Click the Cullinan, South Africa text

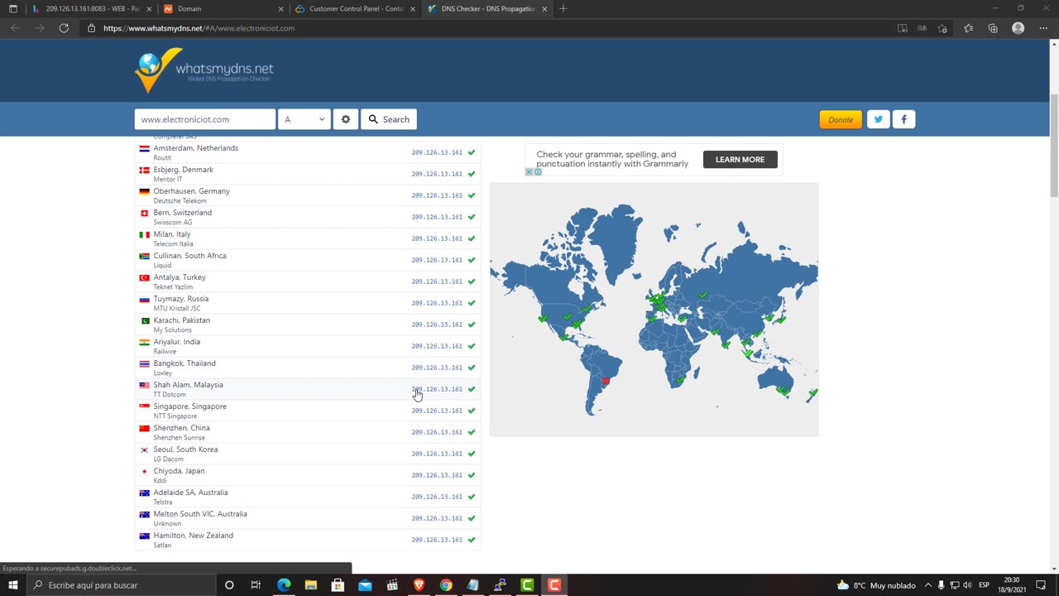pyautogui.click(x=189, y=256)
